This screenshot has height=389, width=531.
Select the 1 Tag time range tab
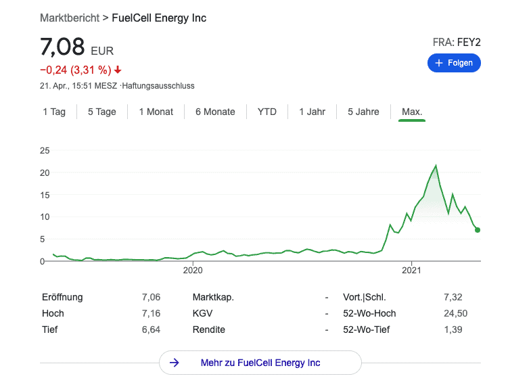(54, 112)
